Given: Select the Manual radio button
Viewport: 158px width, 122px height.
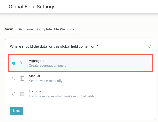Looking at the screenshot, I should point(14,79).
